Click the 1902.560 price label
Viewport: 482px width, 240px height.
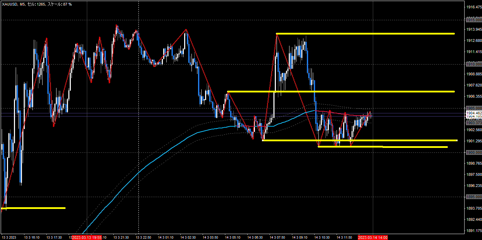474,130
